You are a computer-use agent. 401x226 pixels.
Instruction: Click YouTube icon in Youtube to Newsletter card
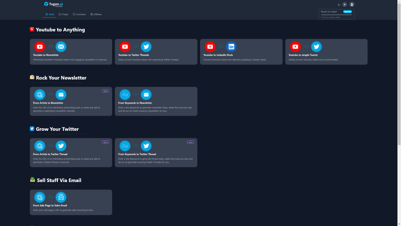(x=40, y=47)
